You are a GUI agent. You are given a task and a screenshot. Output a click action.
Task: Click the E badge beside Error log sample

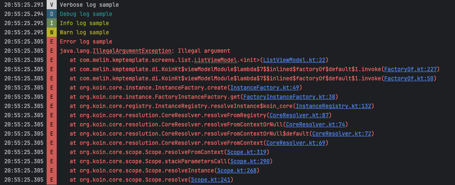[x=51, y=42]
